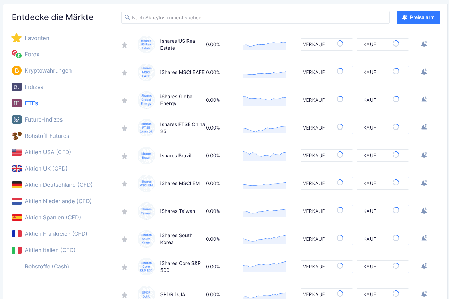The height and width of the screenshot is (299, 449).
Task: Select the Rohstoffe (Cash) category
Action: pyautogui.click(x=47, y=266)
